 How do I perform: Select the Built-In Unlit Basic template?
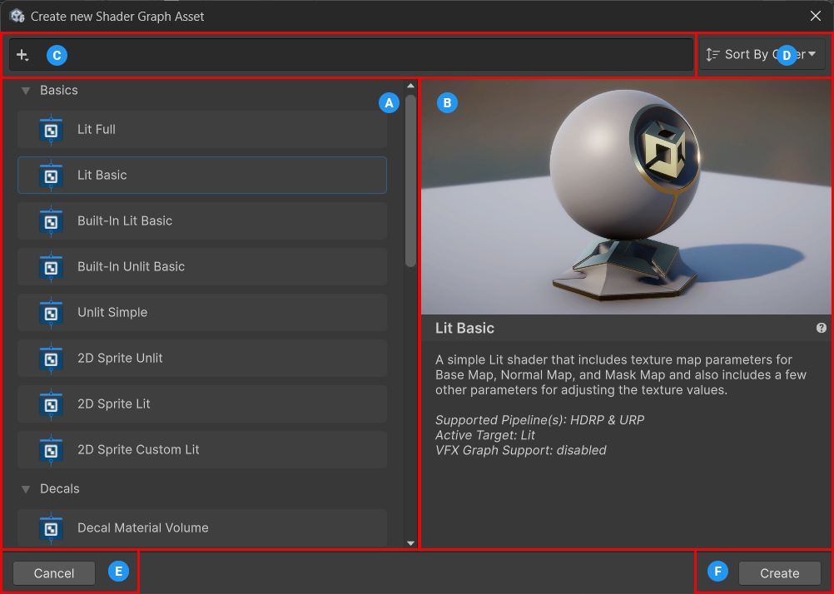pos(202,267)
